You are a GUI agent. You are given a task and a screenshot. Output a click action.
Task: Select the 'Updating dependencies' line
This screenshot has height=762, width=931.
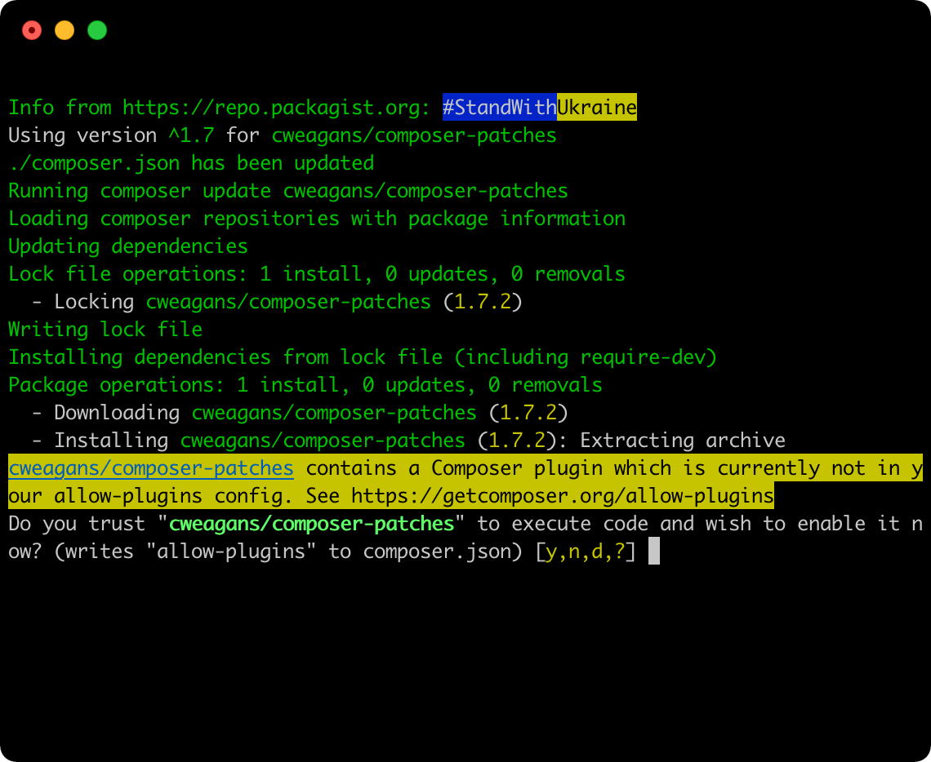click(128, 246)
